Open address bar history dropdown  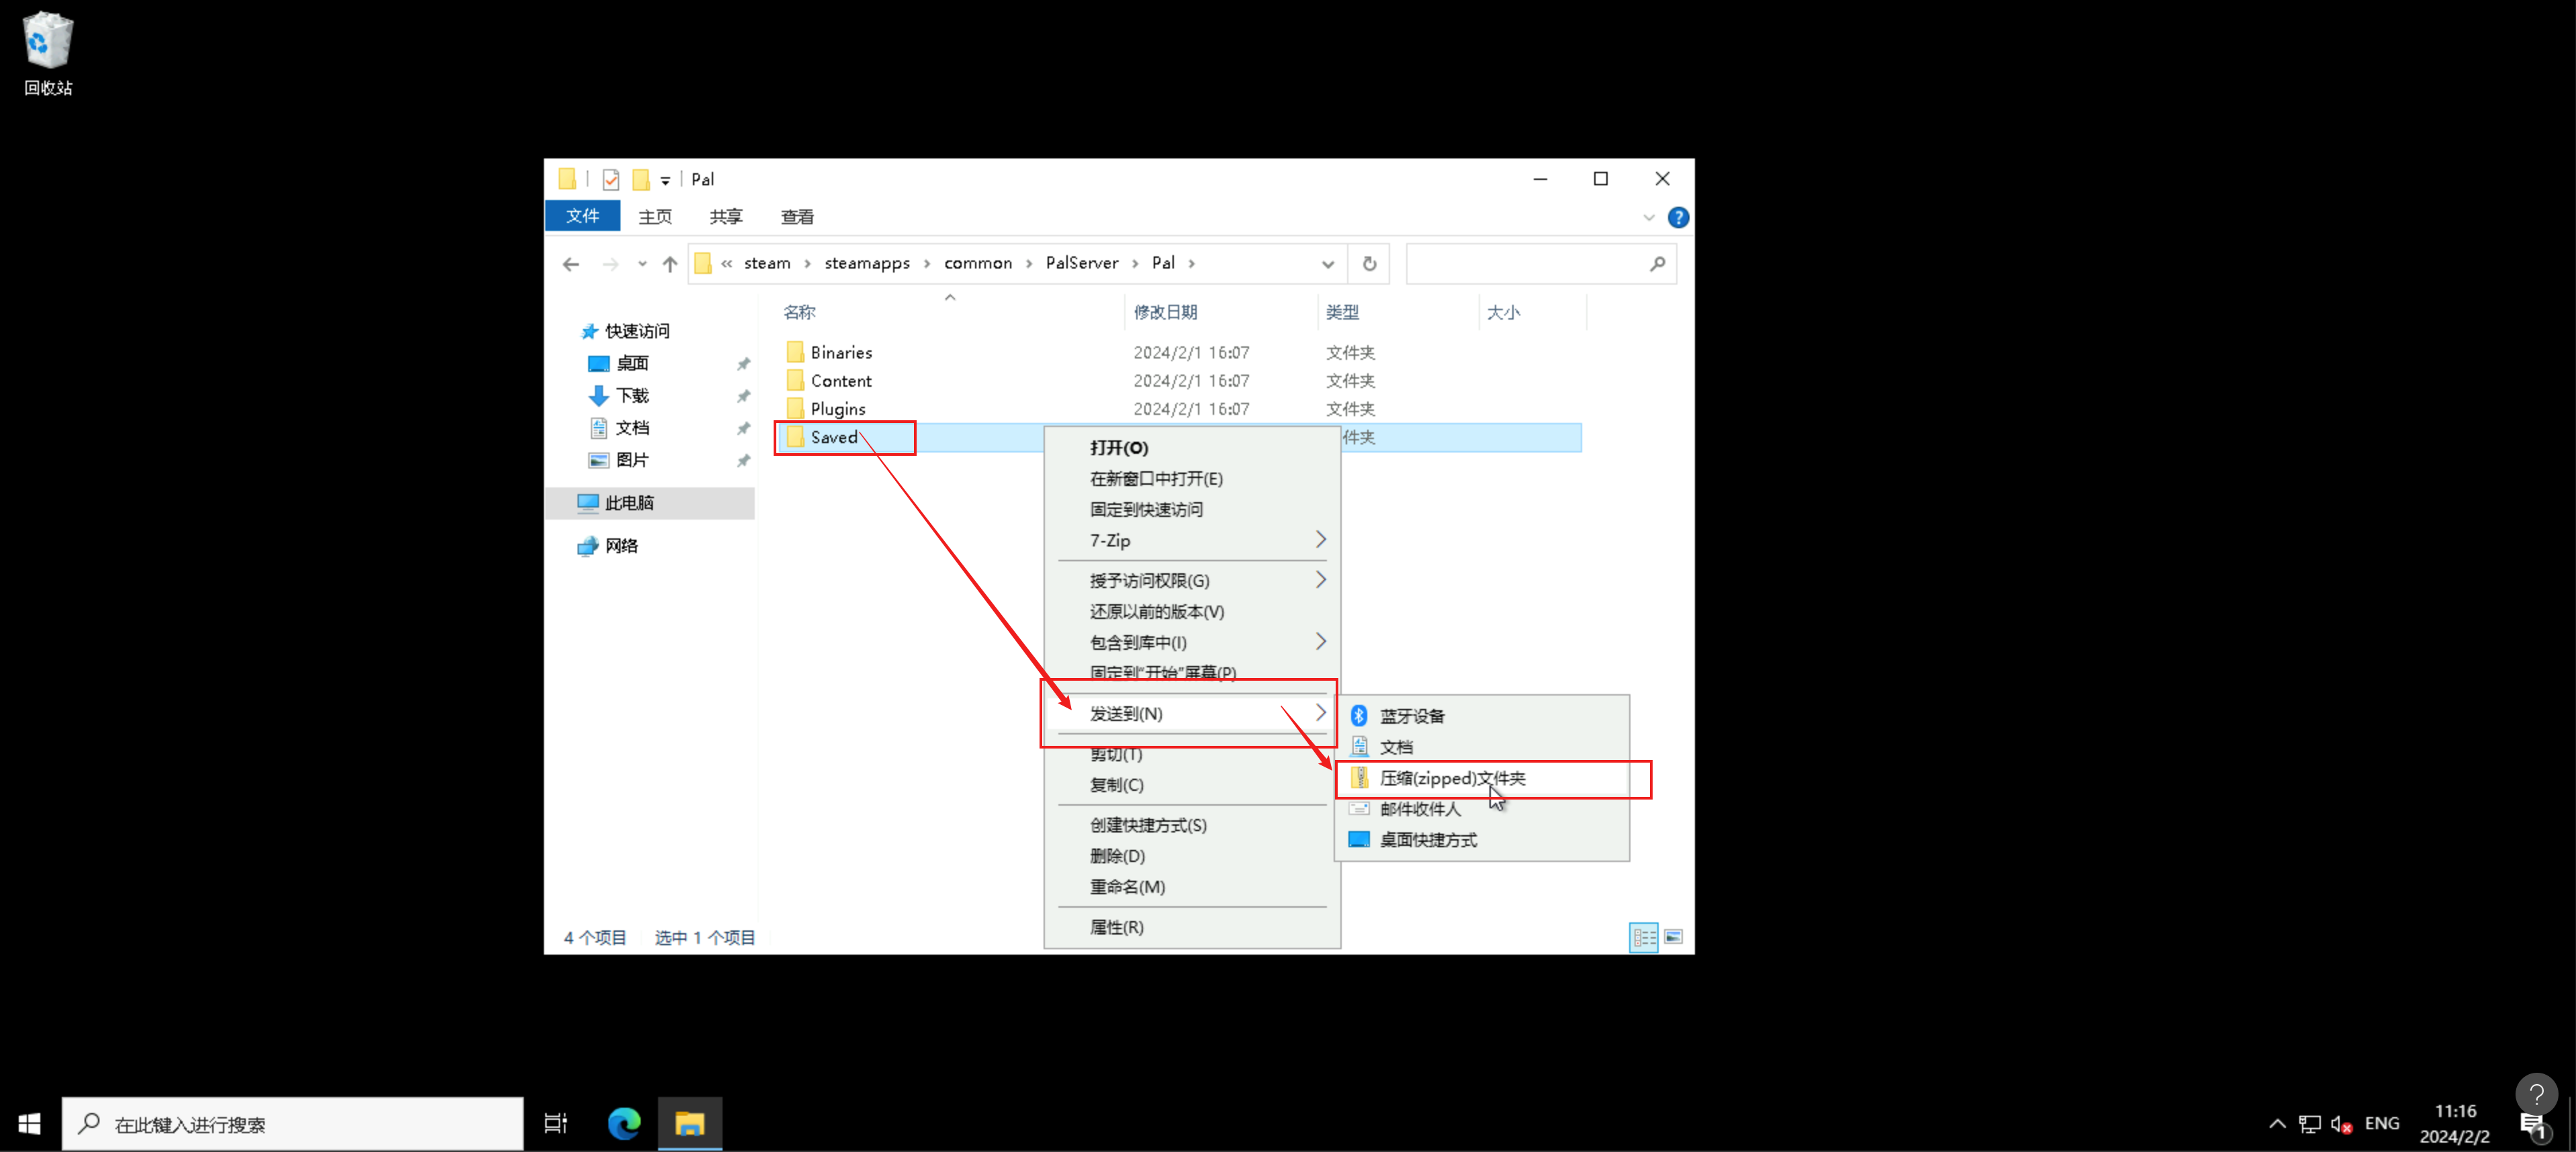1327,264
